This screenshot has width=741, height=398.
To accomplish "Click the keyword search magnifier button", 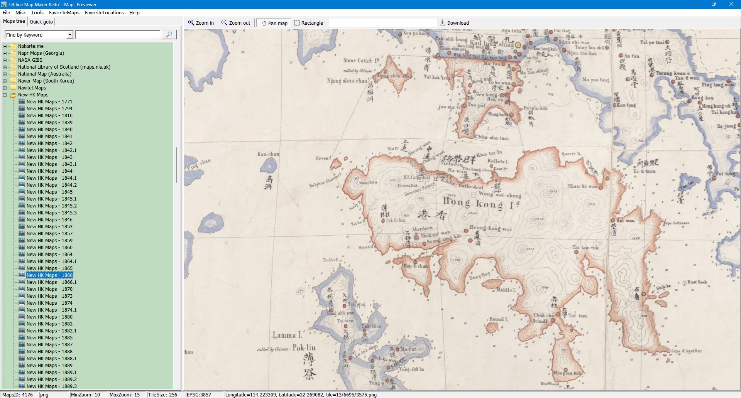I will coord(169,35).
